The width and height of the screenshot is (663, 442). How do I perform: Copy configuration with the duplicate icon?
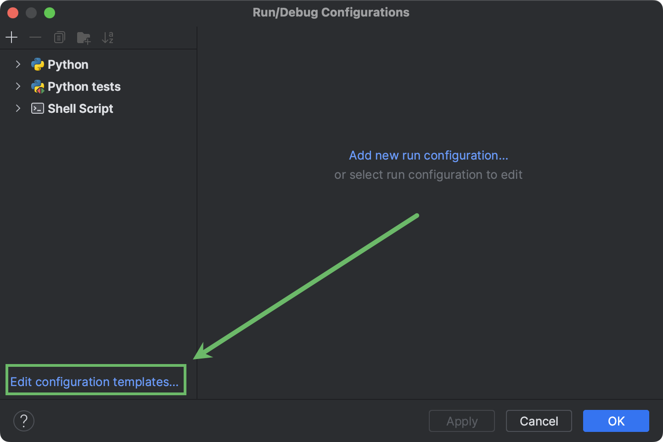(59, 37)
